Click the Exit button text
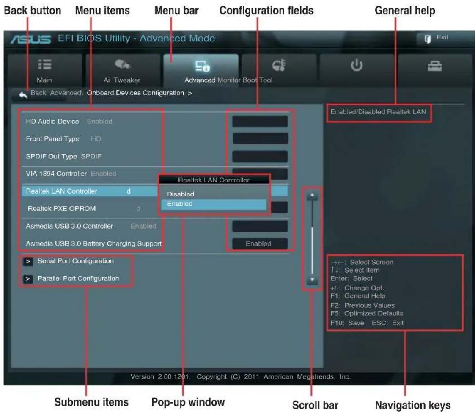 (x=442, y=37)
